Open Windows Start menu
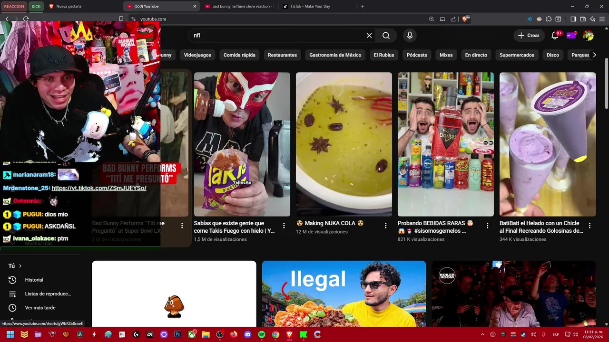Screen dimensions: 609x342 coord(10,334)
